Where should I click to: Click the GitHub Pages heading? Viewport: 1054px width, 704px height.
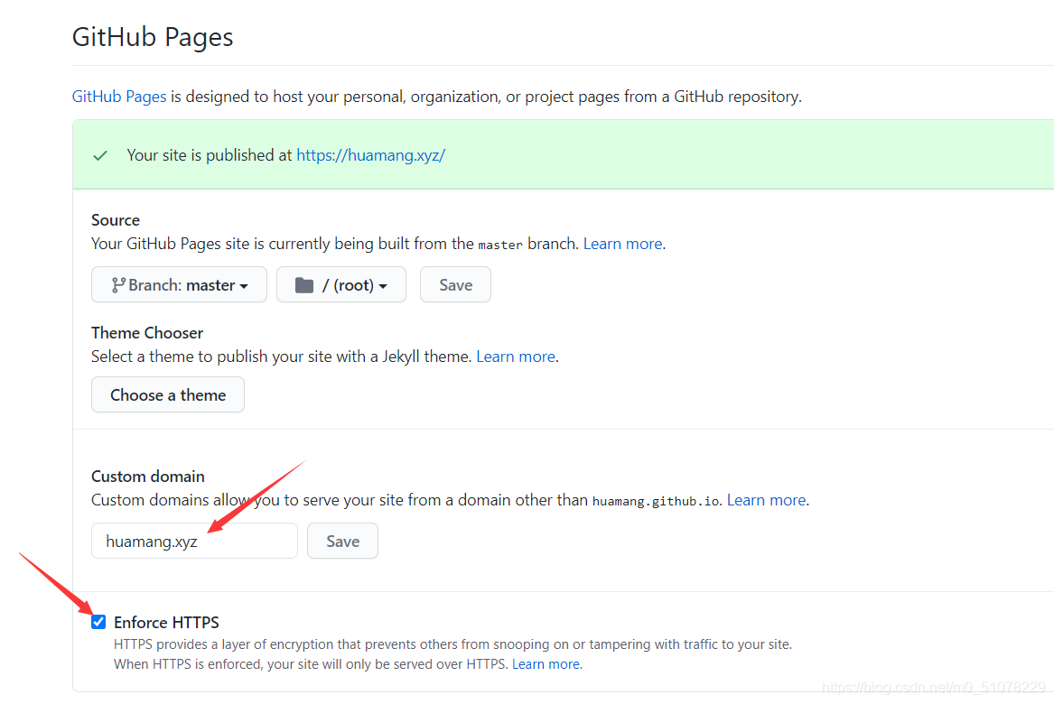153,37
